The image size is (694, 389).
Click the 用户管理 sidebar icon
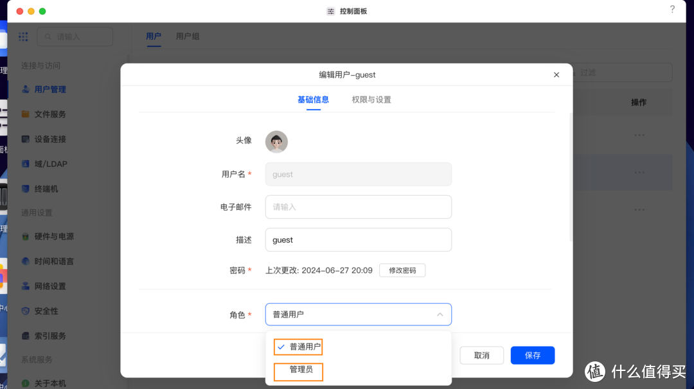click(x=26, y=89)
